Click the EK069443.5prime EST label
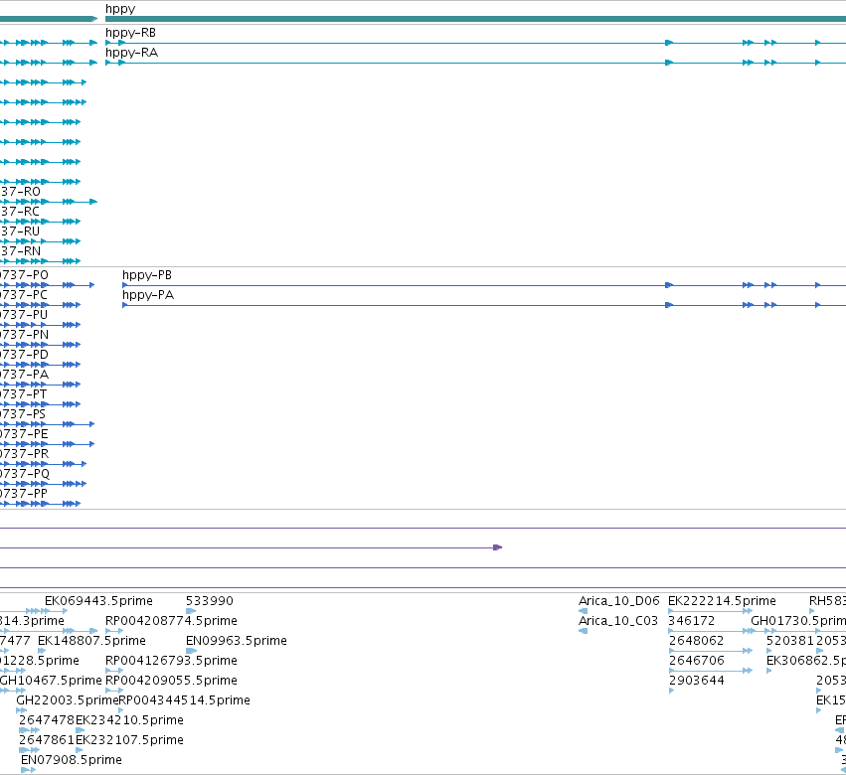The height and width of the screenshot is (775, 846). click(x=98, y=601)
